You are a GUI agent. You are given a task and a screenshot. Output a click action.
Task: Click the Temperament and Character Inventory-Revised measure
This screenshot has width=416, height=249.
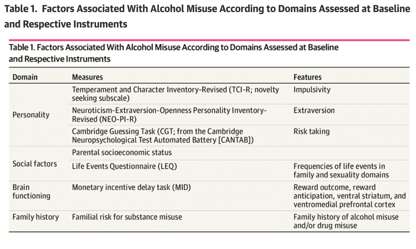175,94
